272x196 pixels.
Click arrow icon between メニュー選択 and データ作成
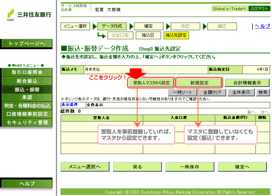[95, 26]
